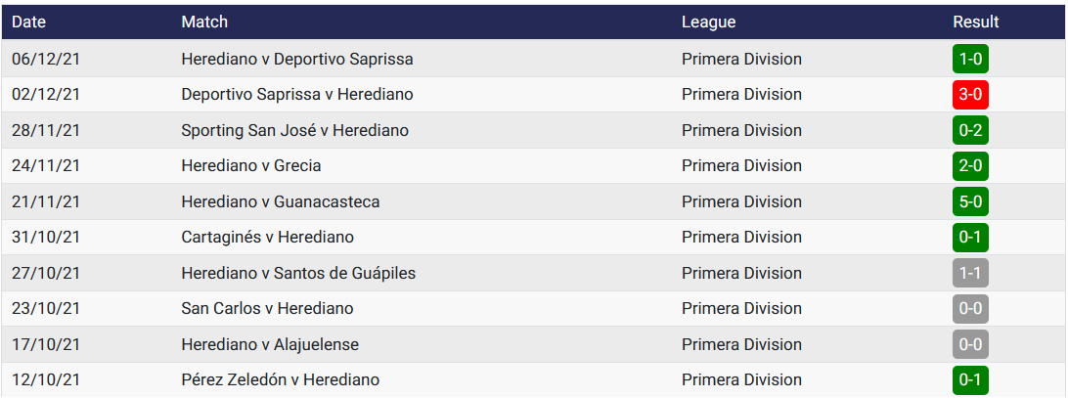Click the red 3-0 result badge
Image resolution: width=1068 pixels, height=398 pixels.
tap(970, 95)
